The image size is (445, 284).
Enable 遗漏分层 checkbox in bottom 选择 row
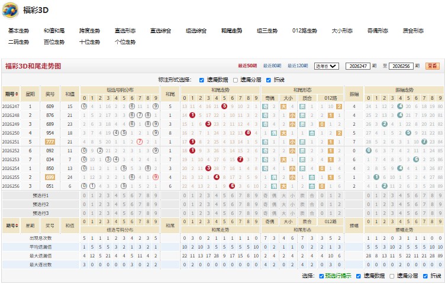click(x=392, y=276)
